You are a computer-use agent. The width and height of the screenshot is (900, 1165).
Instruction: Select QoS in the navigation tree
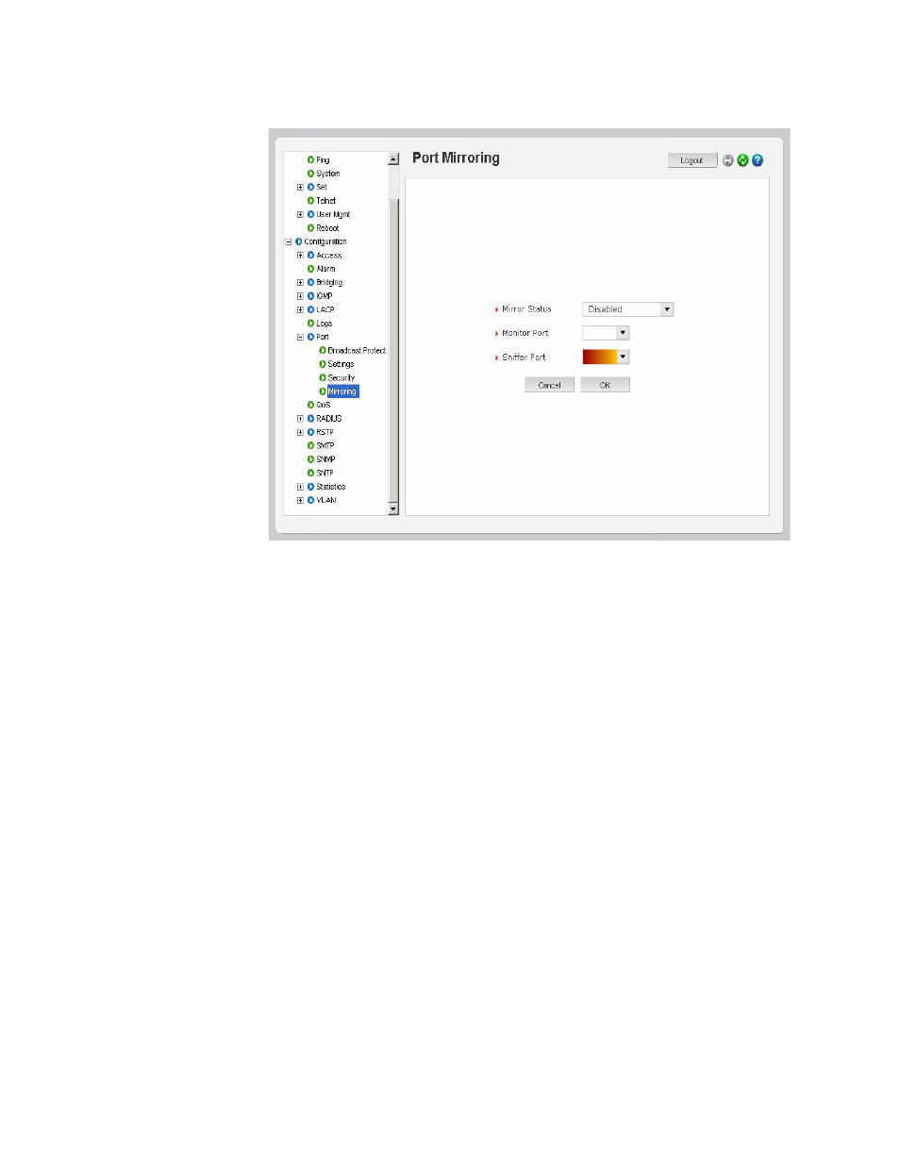click(323, 405)
